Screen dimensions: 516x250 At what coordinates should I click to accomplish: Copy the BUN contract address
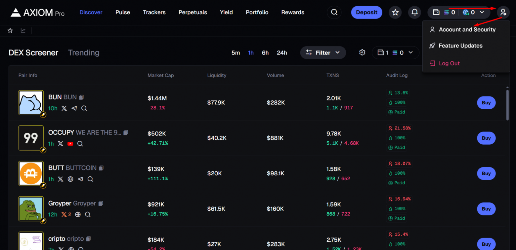click(x=81, y=97)
